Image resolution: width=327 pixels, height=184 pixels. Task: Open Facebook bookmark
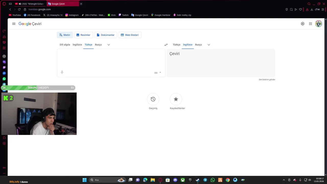click(32, 15)
